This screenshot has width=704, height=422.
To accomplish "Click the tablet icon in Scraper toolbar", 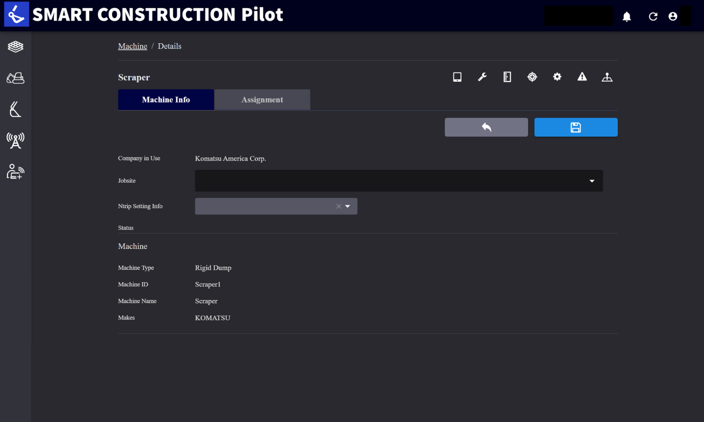I will pos(457,77).
